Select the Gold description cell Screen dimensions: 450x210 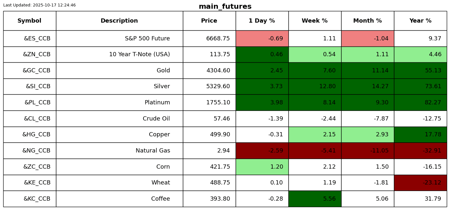tap(163, 70)
